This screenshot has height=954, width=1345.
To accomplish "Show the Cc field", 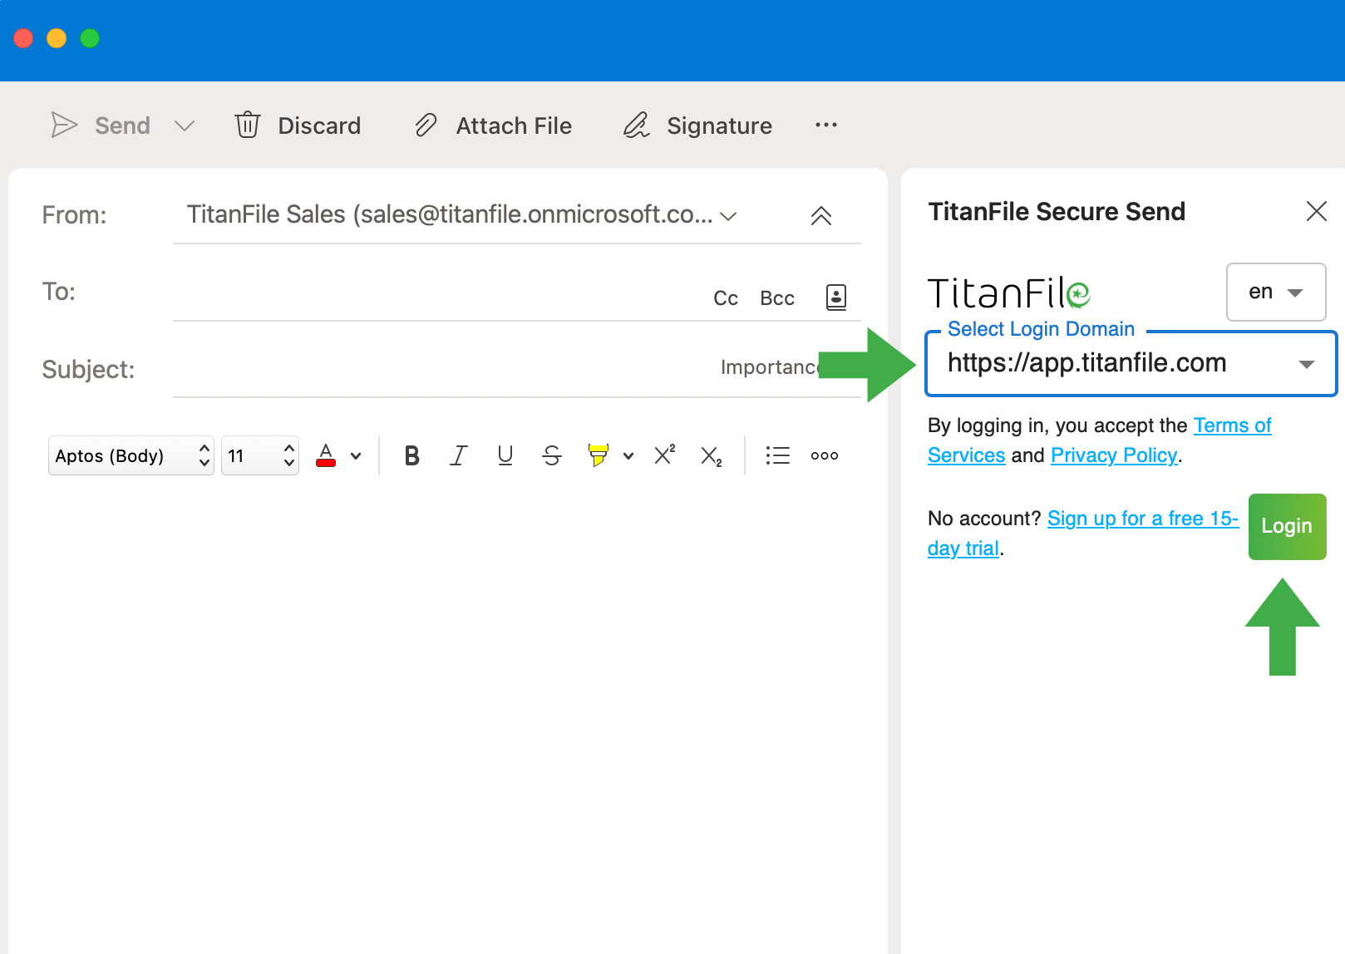I will tap(726, 298).
